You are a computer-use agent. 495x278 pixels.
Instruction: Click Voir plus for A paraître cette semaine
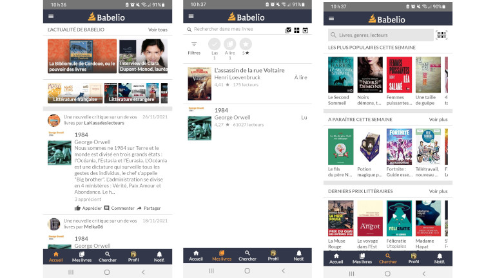point(438,120)
